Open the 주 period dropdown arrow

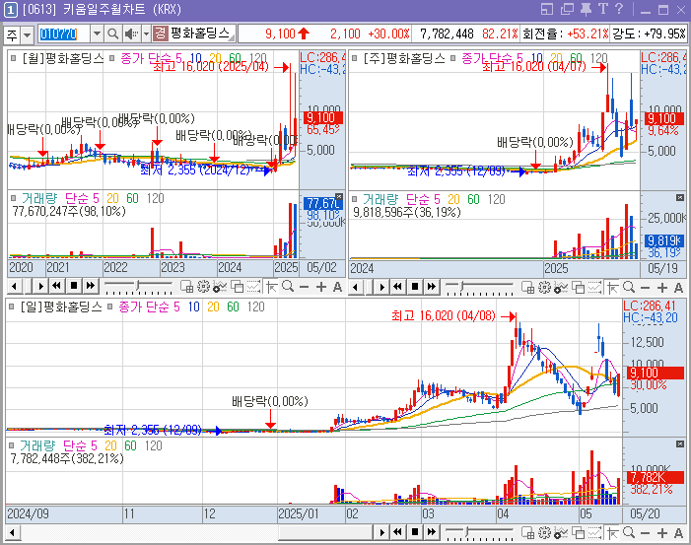(28, 34)
